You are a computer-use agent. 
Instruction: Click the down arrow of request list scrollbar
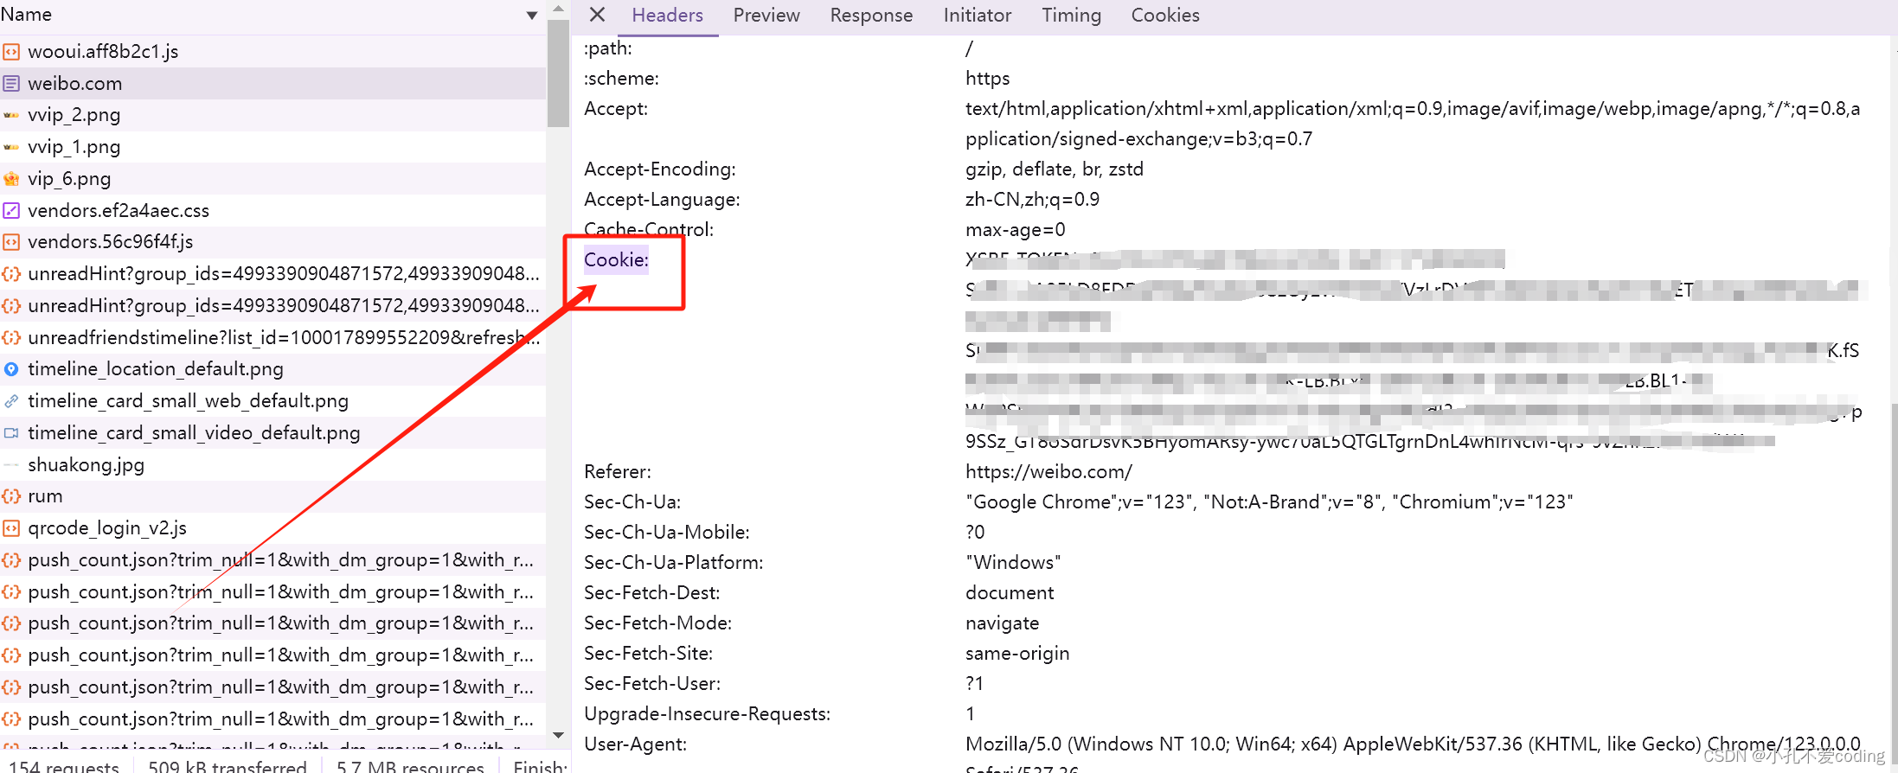(x=558, y=736)
